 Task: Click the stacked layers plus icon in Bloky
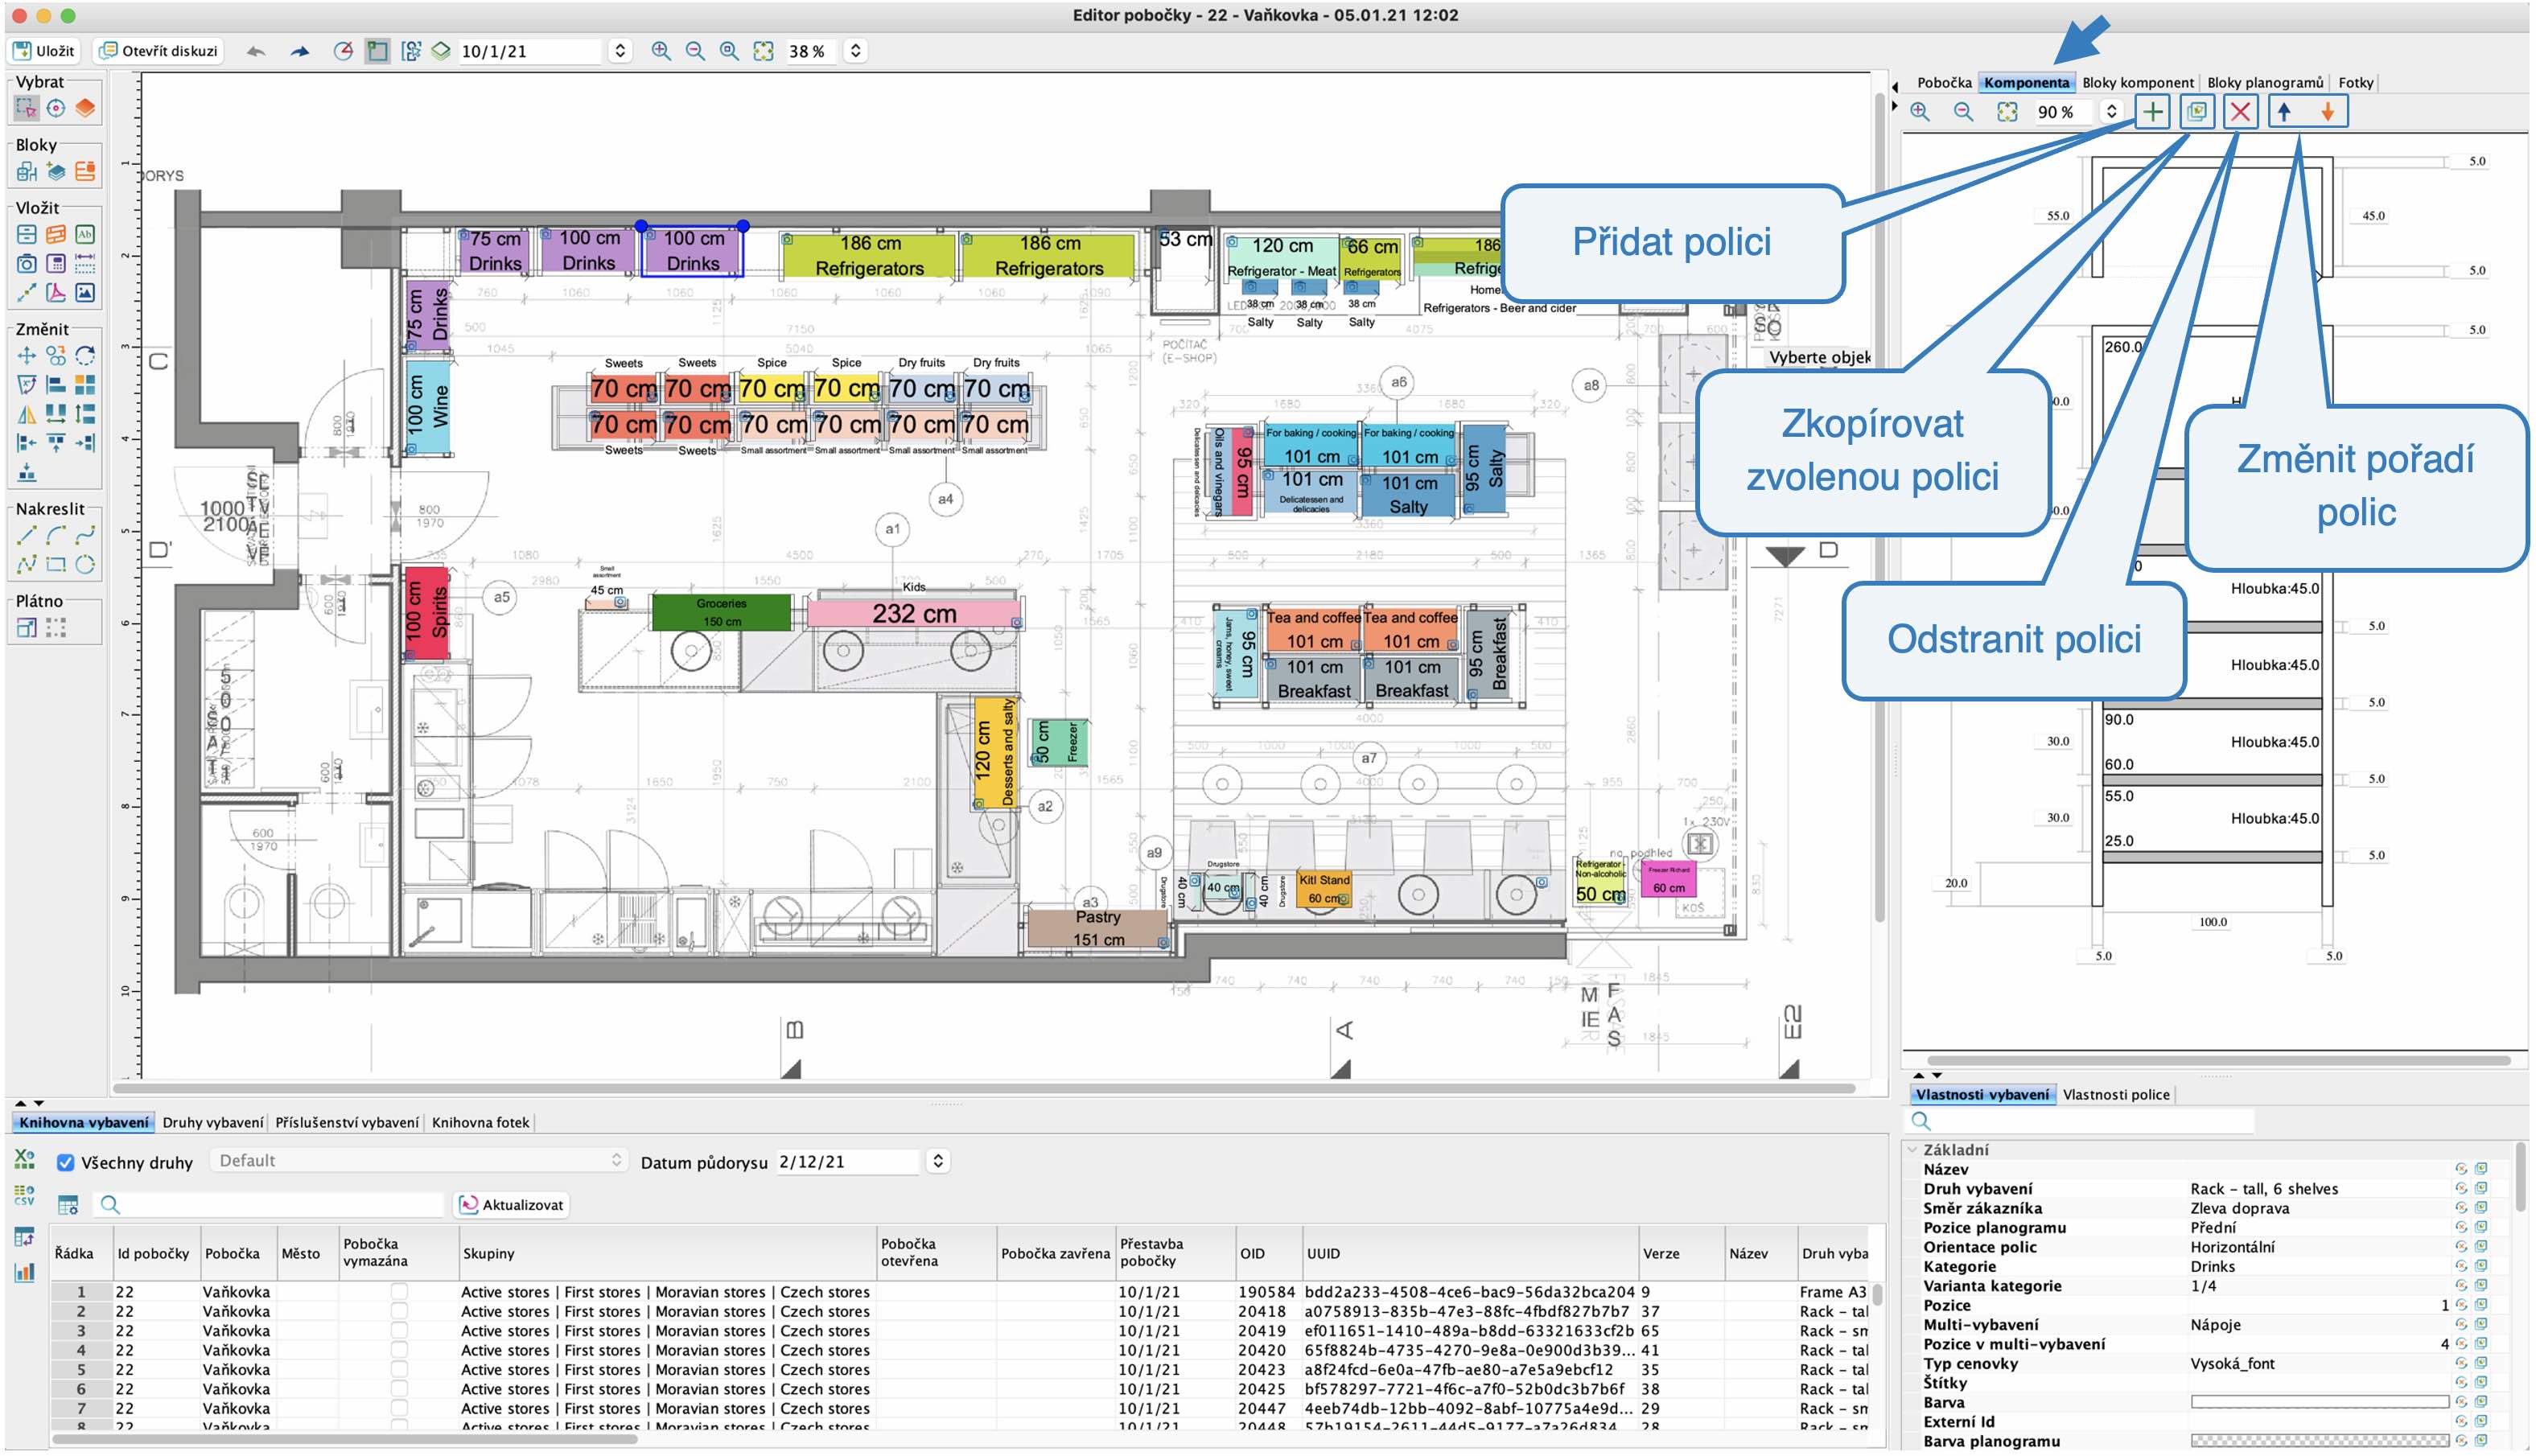click(x=56, y=172)
